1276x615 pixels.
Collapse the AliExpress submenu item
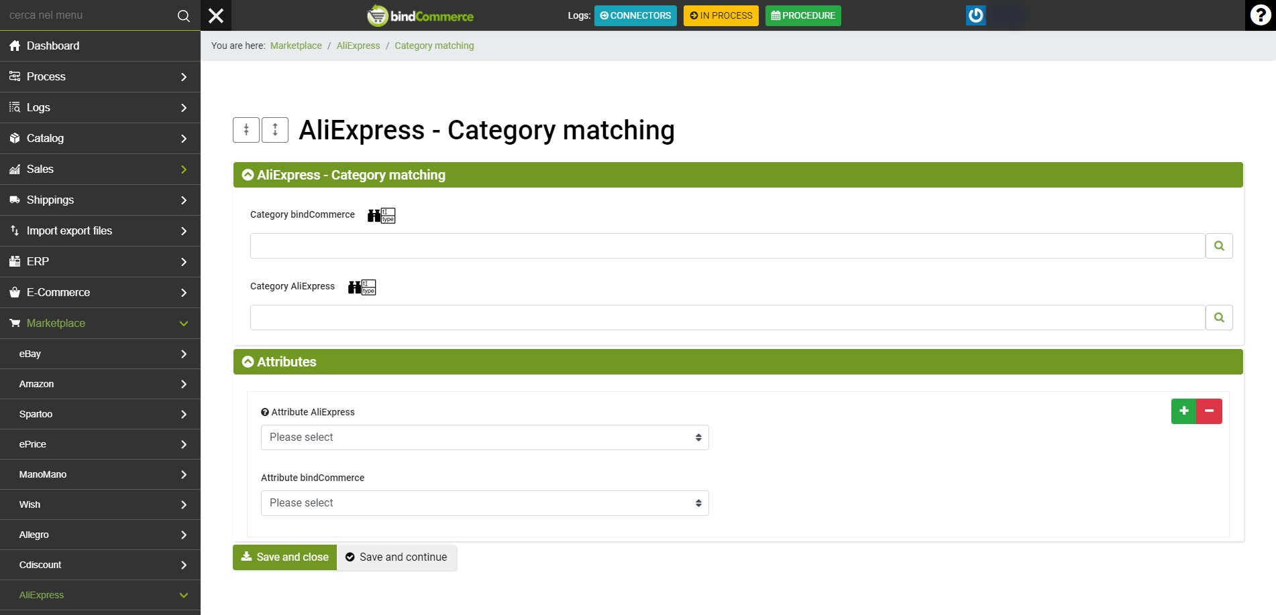pyautogui.click(x=100, y=595)
